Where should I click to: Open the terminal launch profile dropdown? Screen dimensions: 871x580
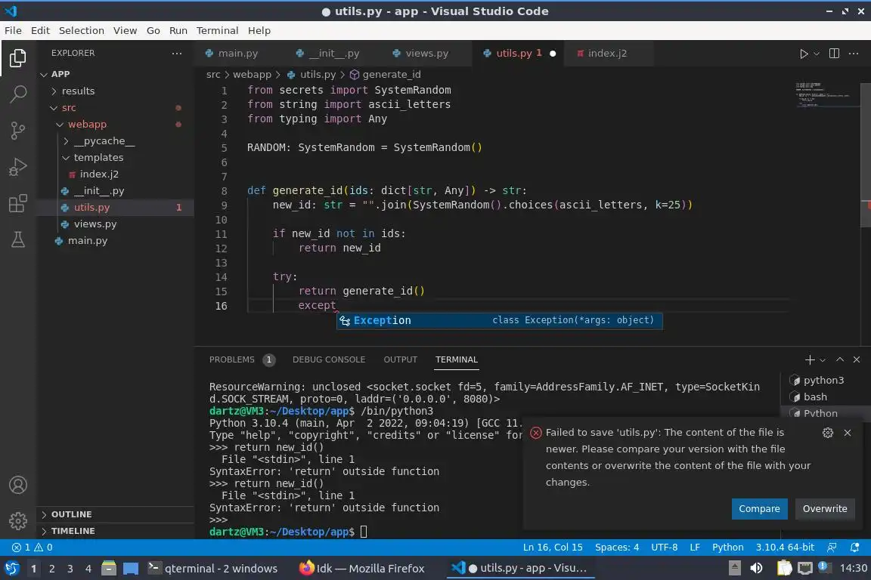(x=823, y=360)
